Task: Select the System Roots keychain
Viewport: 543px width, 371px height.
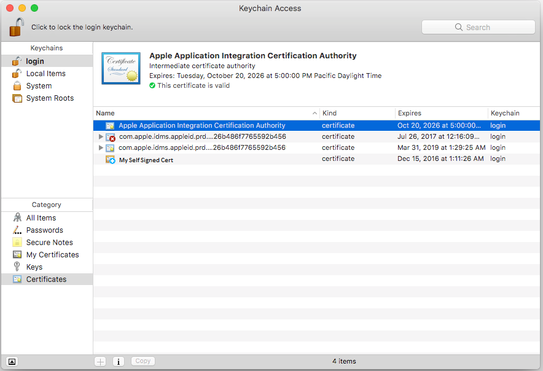Action: (49, 98)
